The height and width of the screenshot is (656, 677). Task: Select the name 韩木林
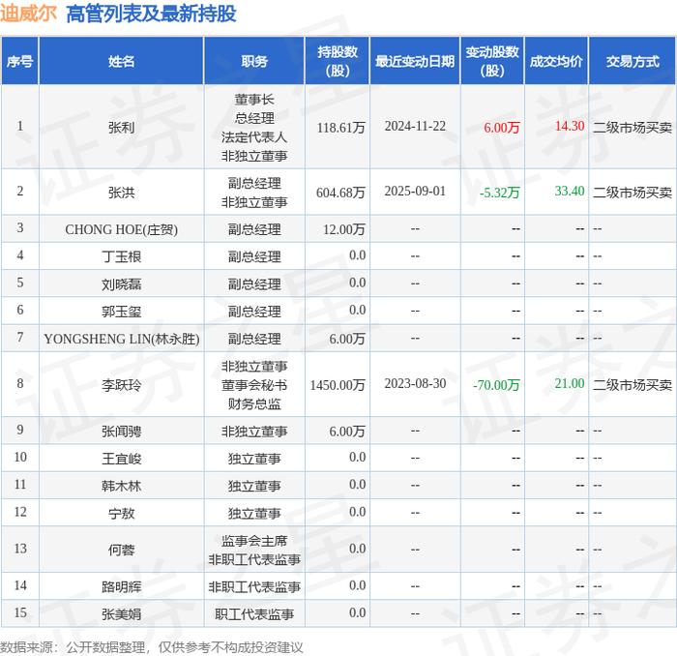coord(121,486)
